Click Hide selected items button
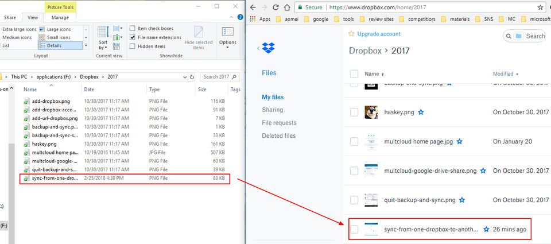 coord(199,38)
